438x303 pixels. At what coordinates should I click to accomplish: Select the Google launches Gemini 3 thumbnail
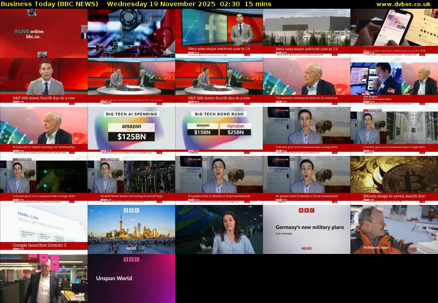(x=44, y=228)
